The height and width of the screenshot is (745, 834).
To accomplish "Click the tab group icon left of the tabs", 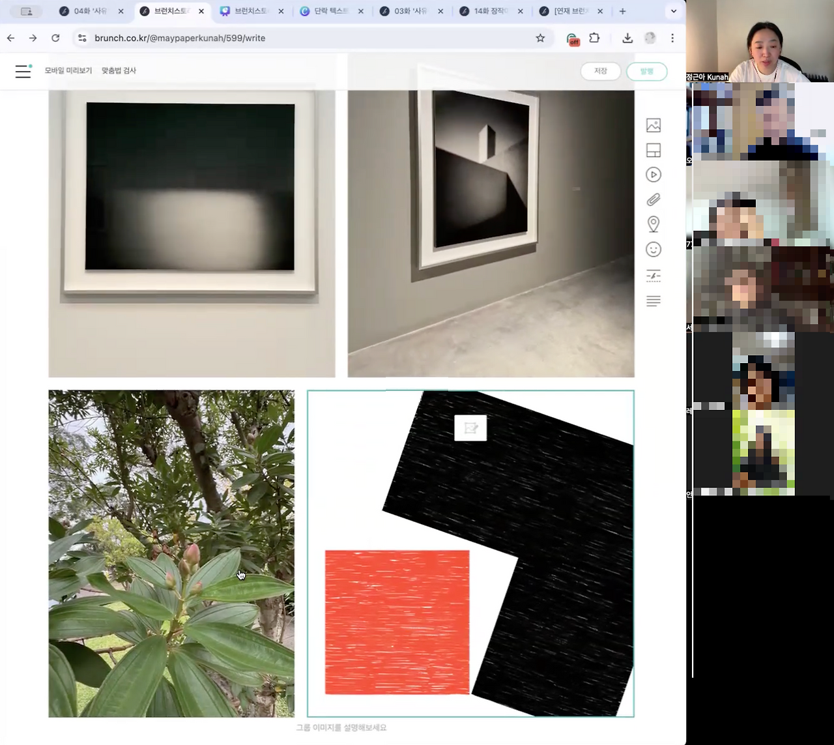I will [27, 11].
